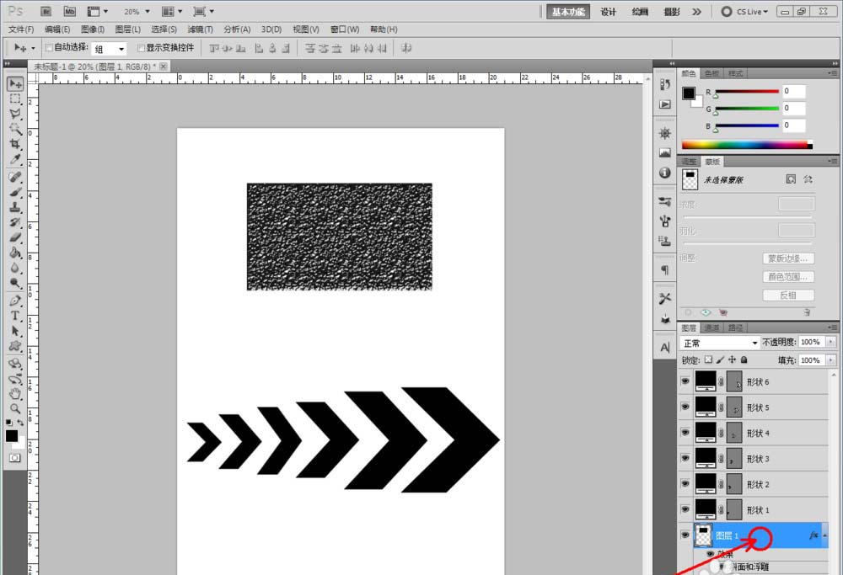Click the 反相 button in masks panel

click(788, 295)
